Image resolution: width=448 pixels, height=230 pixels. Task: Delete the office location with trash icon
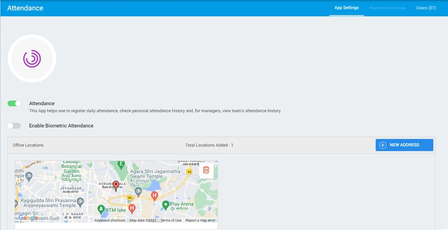point(206,170)
